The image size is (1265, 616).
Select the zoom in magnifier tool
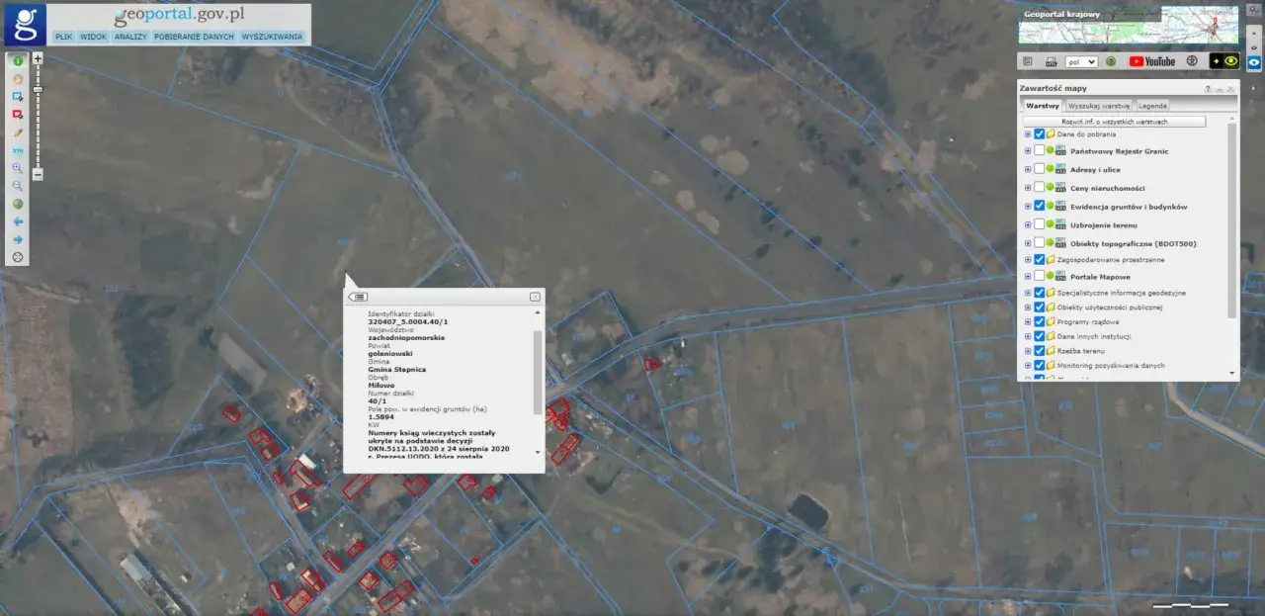pyautogui.click(x=18, y=168)
